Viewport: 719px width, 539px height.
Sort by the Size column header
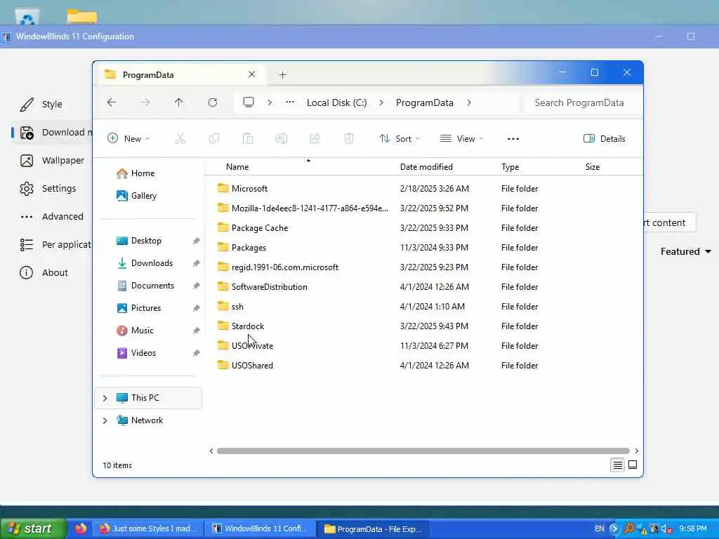[593, 167]
